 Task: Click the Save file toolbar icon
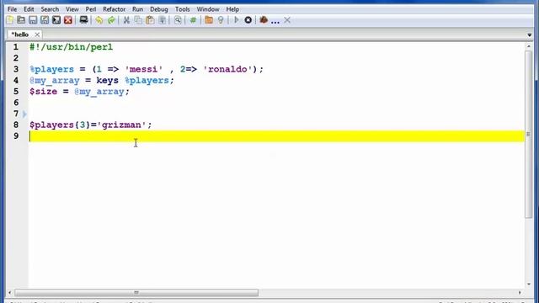(33, 20)
